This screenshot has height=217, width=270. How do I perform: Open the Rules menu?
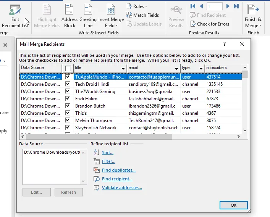(137, 6)
